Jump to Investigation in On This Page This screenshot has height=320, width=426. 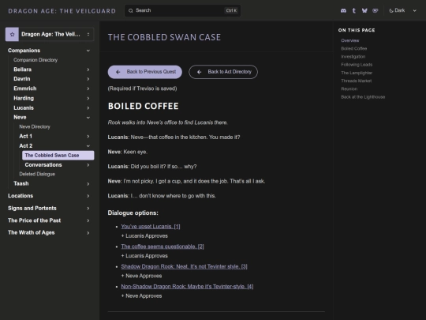point(353,57)
